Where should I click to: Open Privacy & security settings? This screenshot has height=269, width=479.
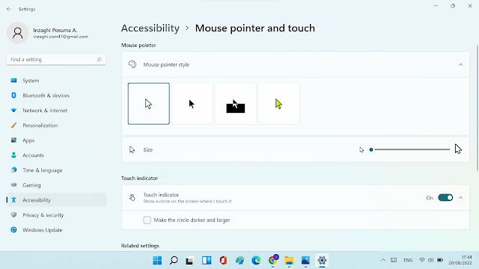pyautogui.click(x=56, y=215)
